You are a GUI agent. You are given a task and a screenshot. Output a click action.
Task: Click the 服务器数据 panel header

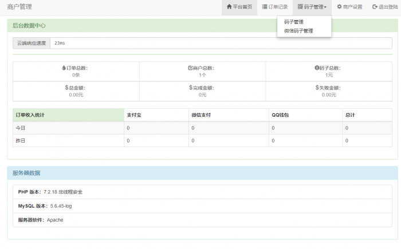26,173
